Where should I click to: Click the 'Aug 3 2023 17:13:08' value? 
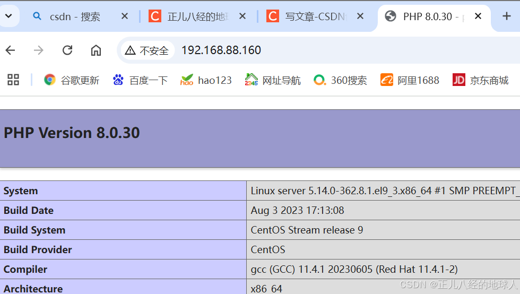[x=298, y=210]
